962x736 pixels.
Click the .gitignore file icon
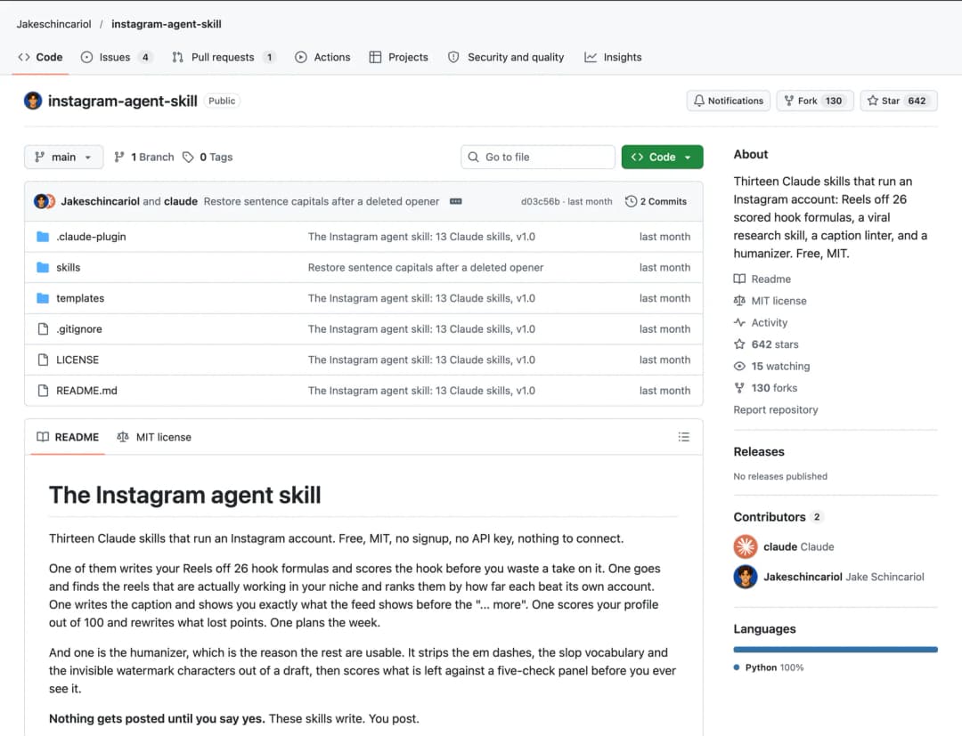(x=43, y=329)
